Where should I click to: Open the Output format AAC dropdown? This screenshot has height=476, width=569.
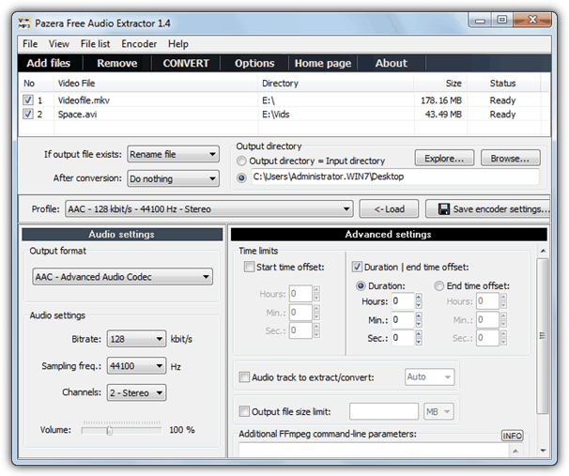click(x=122, y=277)
